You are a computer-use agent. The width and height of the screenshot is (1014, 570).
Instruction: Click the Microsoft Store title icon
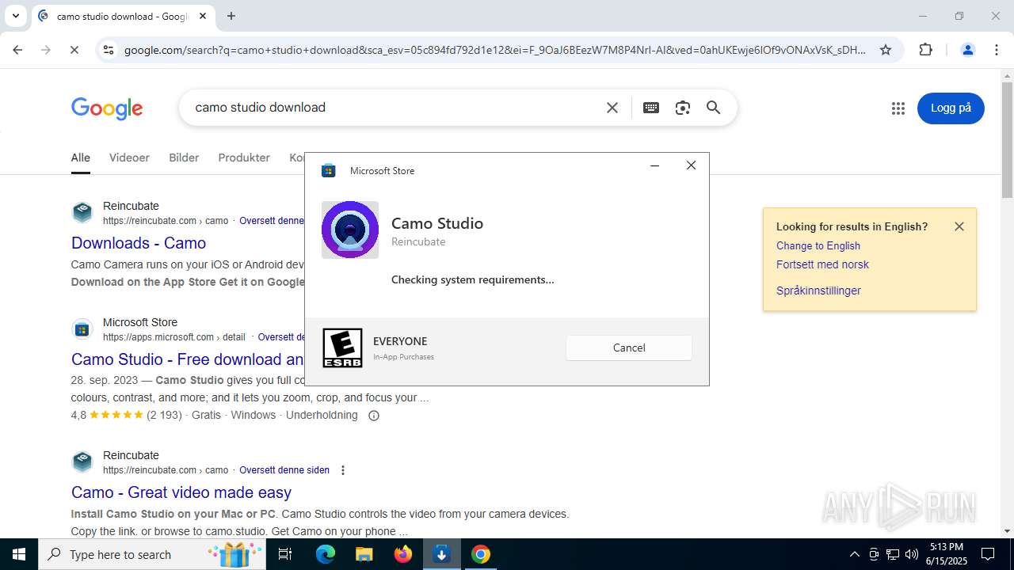tap(329, 170)
